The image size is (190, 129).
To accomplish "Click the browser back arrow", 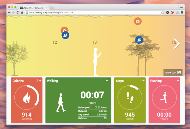I will (x=9, y=12).
